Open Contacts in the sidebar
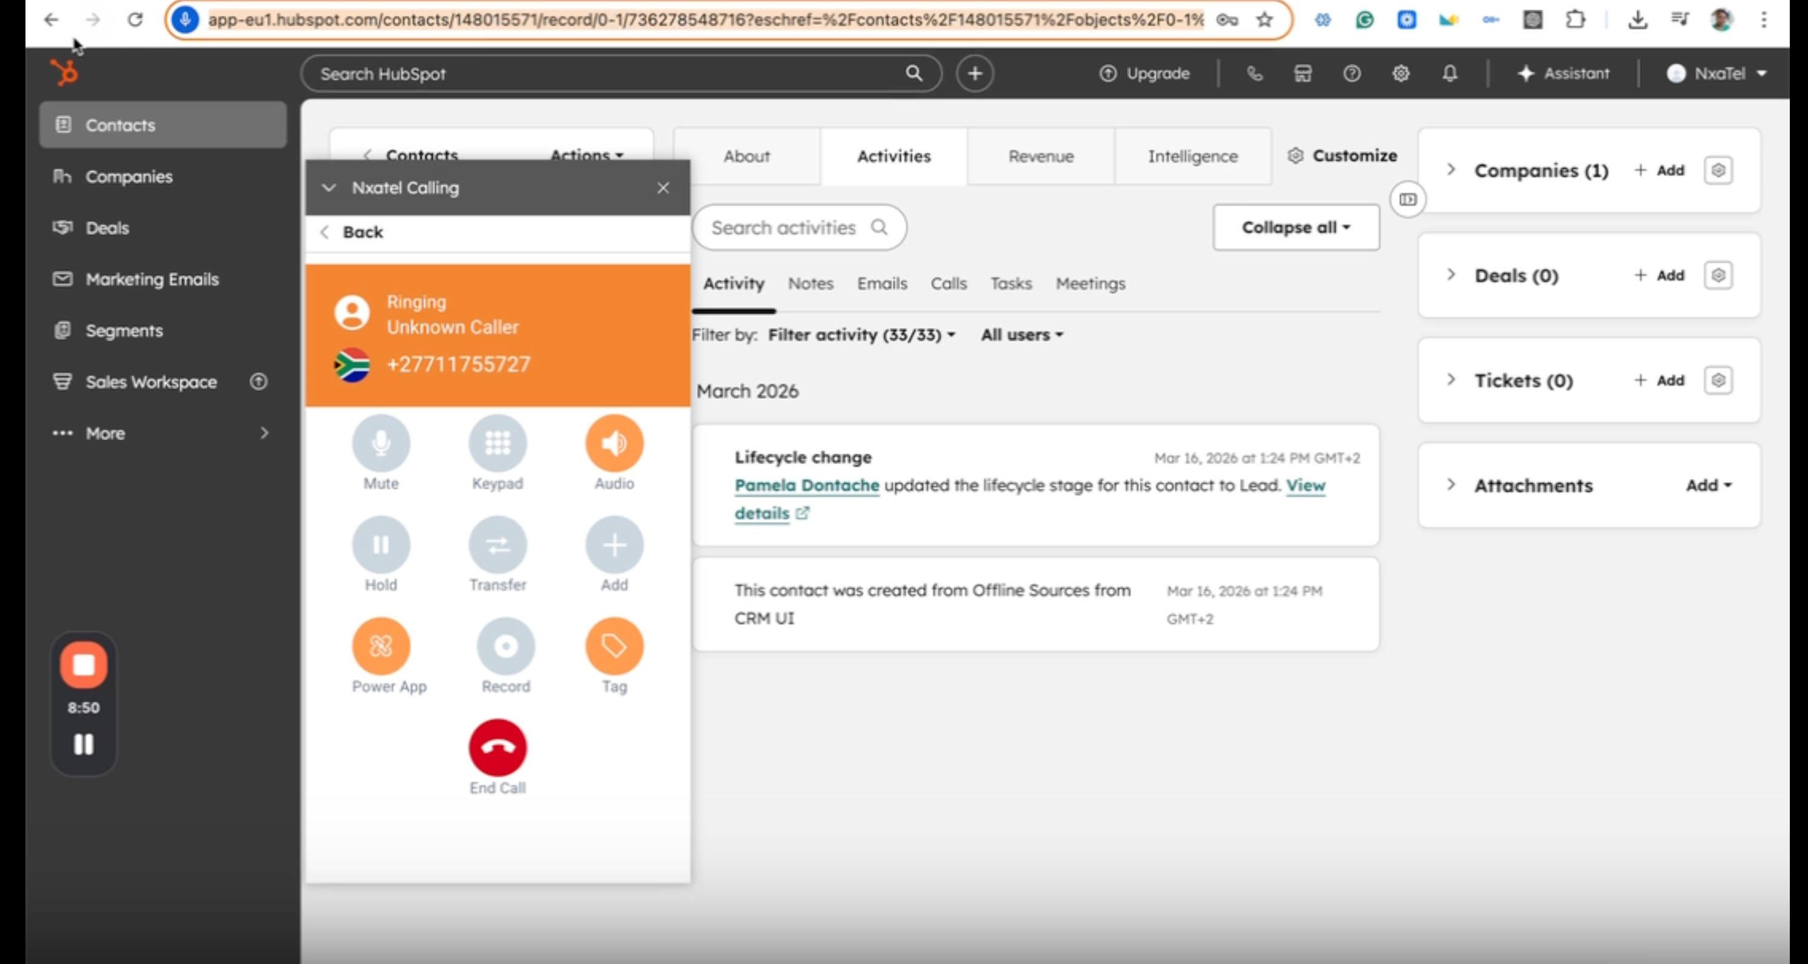The height and width of the screenshot is (964, 1808). click(163, 125)
